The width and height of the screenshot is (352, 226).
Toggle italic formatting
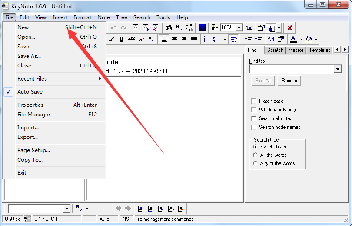[112, 39]
